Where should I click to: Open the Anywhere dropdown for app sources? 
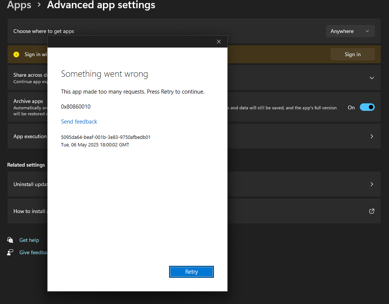coord(350,31)
